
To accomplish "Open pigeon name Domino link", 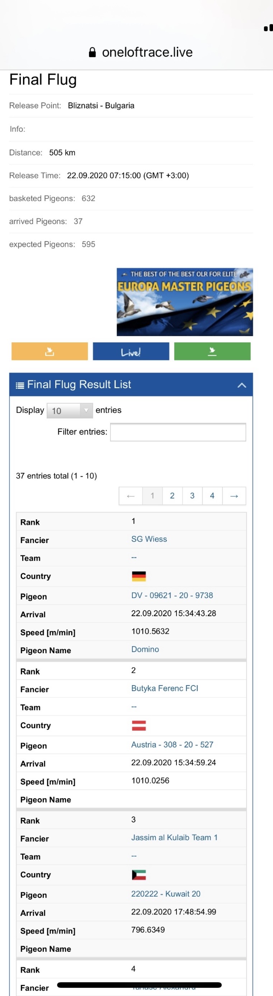I will [x=145, y=649].
